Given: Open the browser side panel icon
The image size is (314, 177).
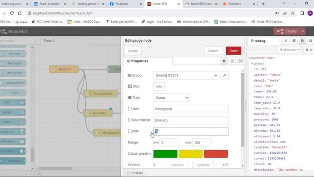Looking at the screenshot, I should point(302,13).
